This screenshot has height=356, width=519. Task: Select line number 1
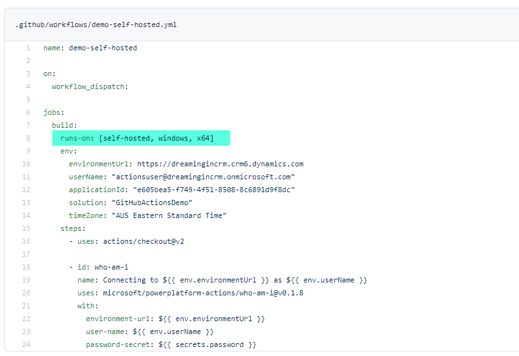28,48
